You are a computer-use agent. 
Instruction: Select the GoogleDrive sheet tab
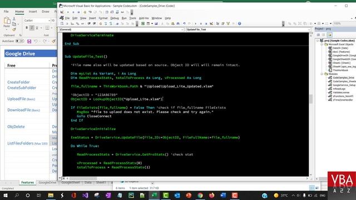[47, 182]
